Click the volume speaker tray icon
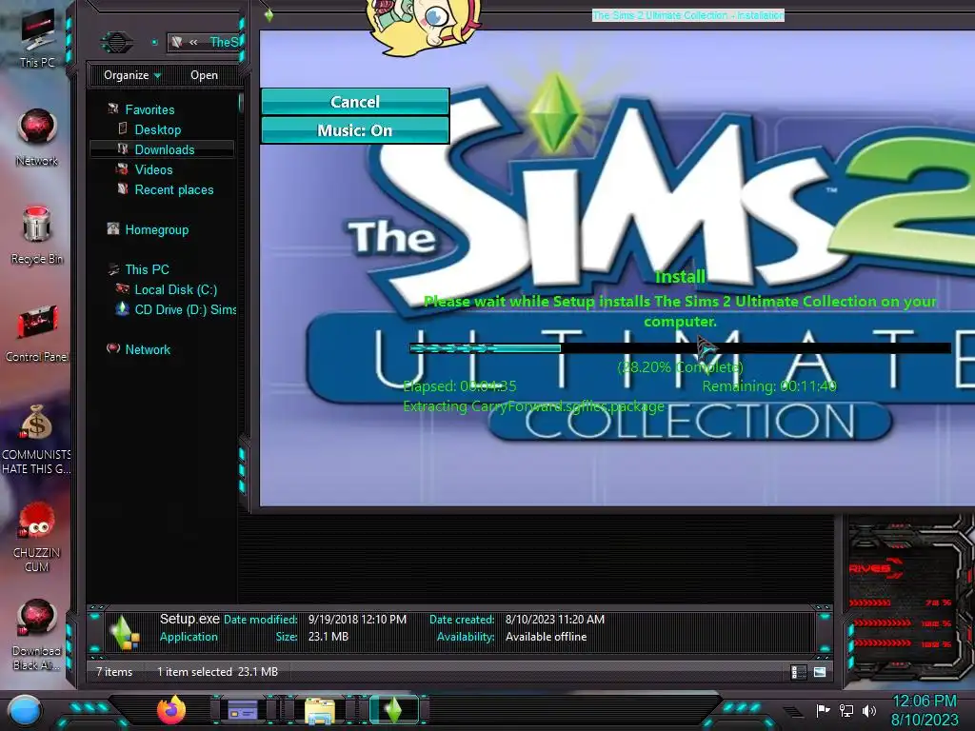 click(868, 710)
